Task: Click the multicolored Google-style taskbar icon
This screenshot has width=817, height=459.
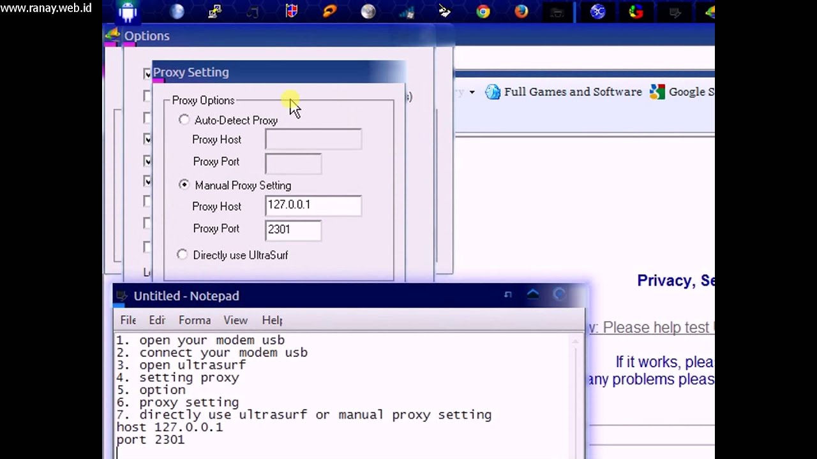Action: coord(636,11)
